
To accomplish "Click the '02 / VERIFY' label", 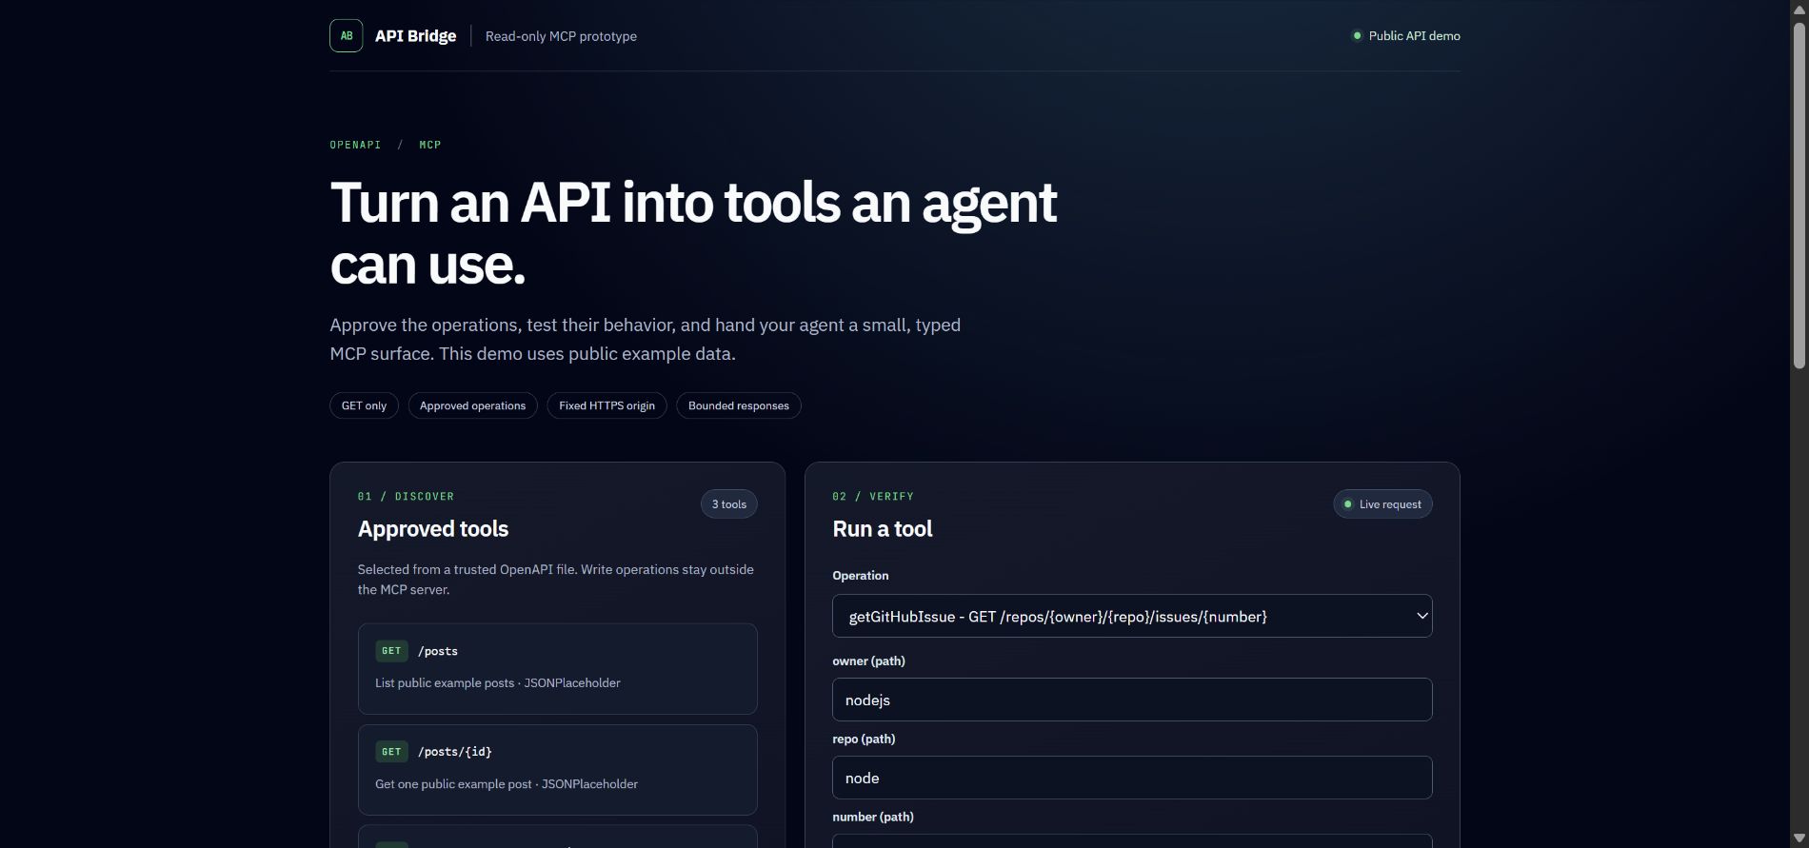I will [873, 497].
